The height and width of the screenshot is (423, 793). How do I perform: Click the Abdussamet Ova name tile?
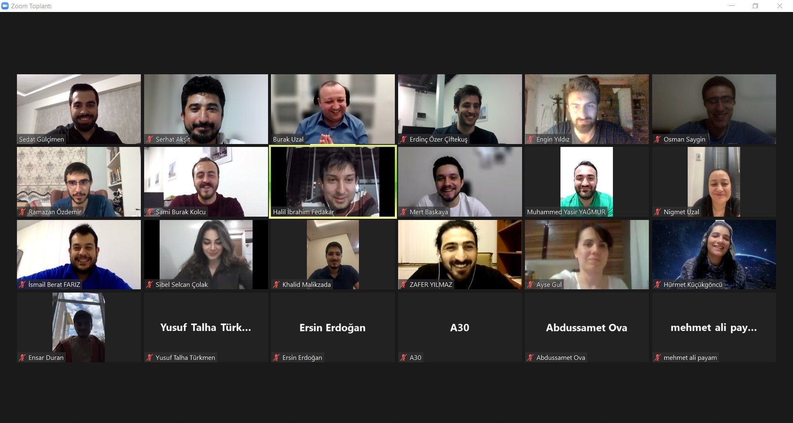586,328
